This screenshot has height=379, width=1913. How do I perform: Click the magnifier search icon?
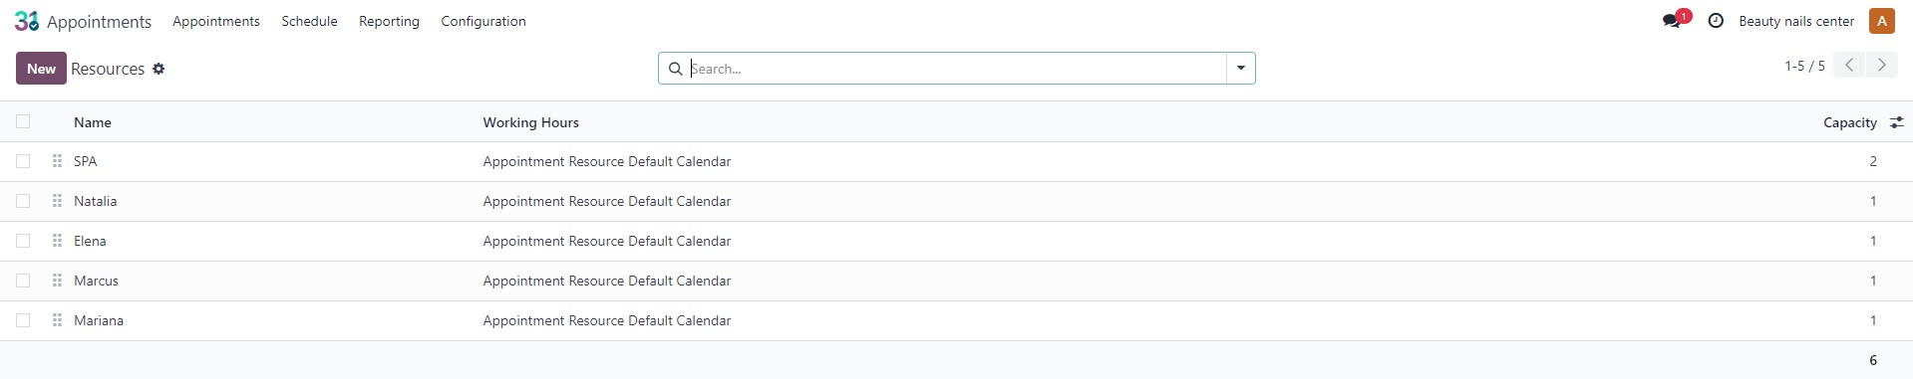[x=675, y=69]
